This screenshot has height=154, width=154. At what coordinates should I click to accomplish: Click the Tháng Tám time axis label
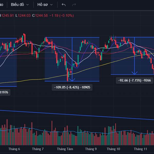pyautogui.click(x=65, y=149)
